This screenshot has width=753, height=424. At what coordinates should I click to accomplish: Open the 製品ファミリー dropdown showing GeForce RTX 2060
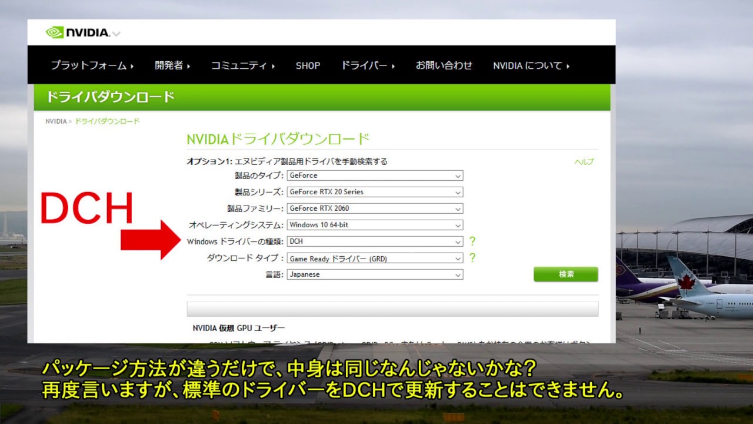point(375,208)
